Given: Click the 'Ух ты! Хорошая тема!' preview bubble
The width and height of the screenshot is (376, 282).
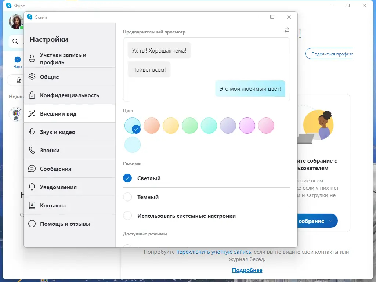Looking at the screenshot, I should pyautogui.click(x=159, y=50).
